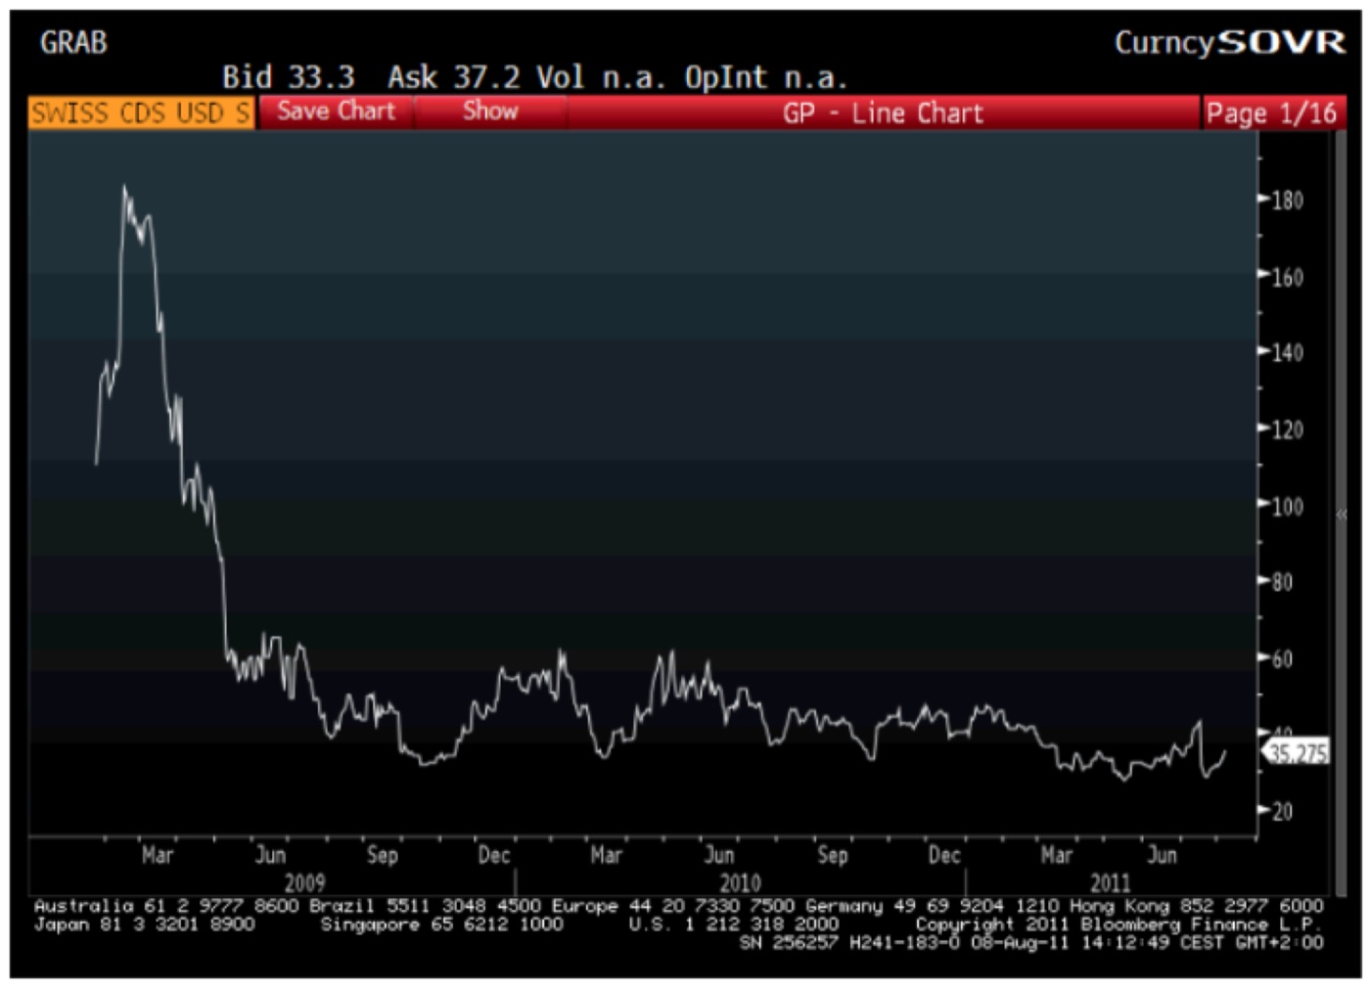Click the Sep label above 2010
1370x988 pixels.
click(832, 855)
